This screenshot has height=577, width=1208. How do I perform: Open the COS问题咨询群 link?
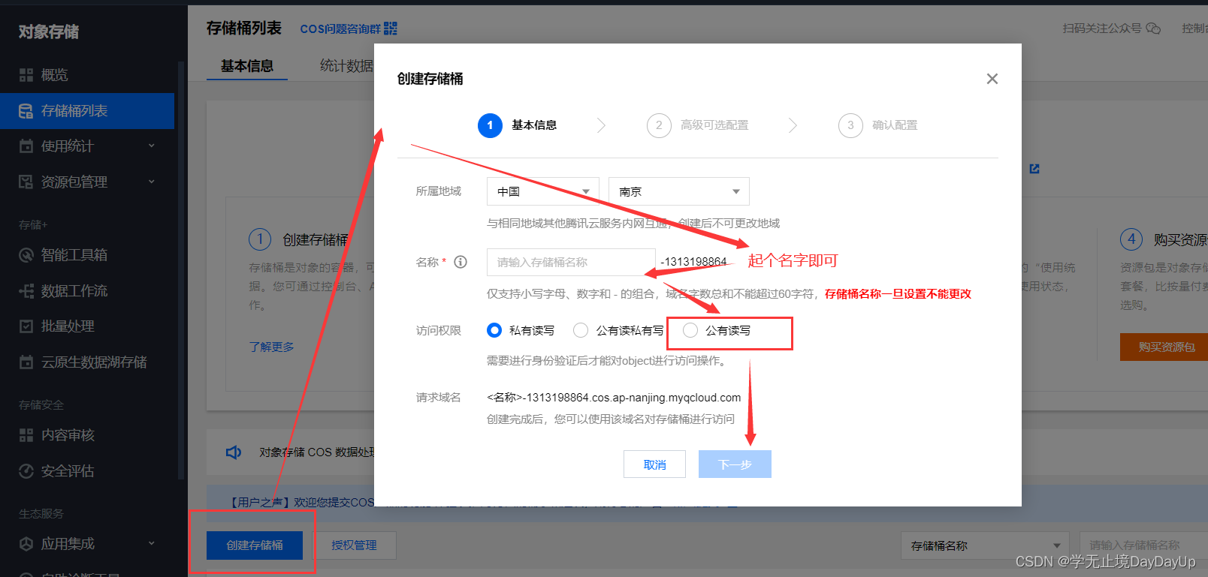click(340, 29)
